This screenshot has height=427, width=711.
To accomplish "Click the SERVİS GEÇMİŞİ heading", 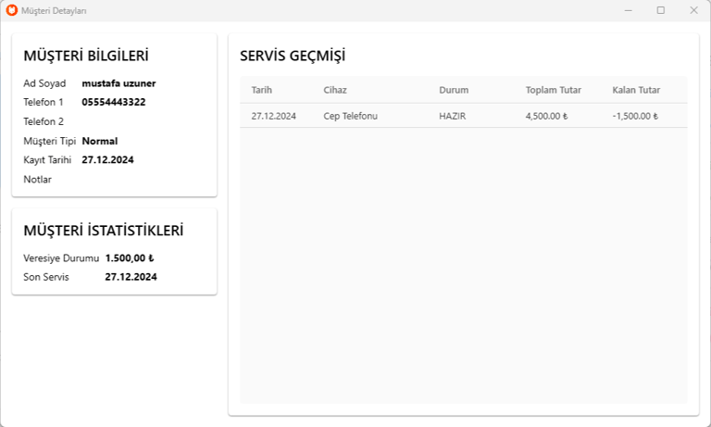I will coord(293,56).
